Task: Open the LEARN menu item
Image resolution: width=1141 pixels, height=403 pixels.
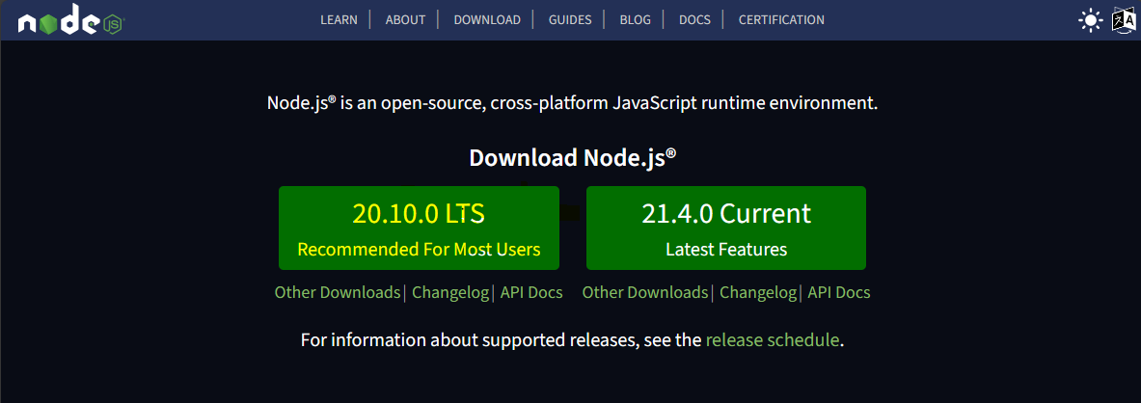Action: click(340, 19)
